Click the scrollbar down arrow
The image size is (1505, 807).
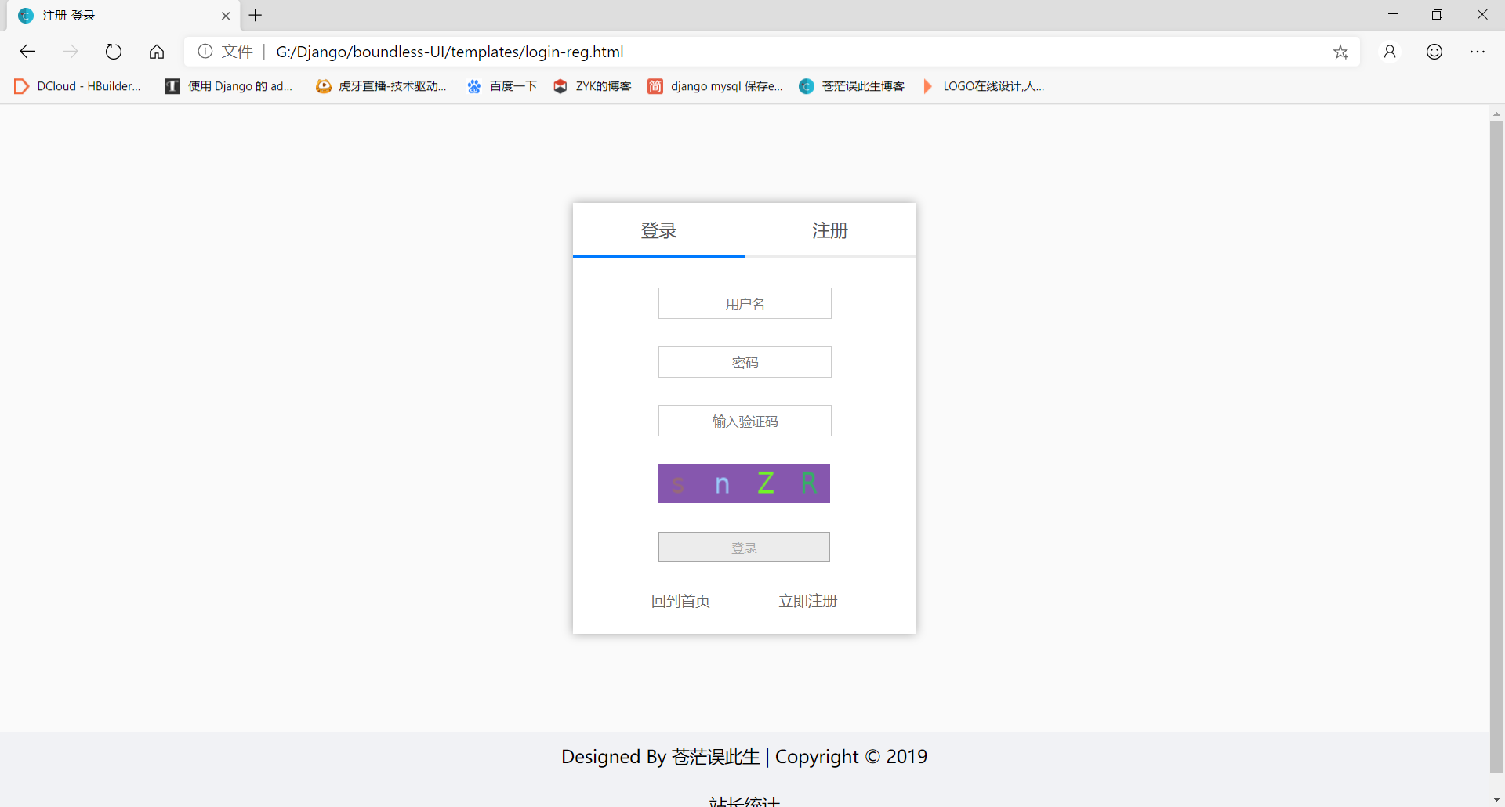[x=1496, y=799]
